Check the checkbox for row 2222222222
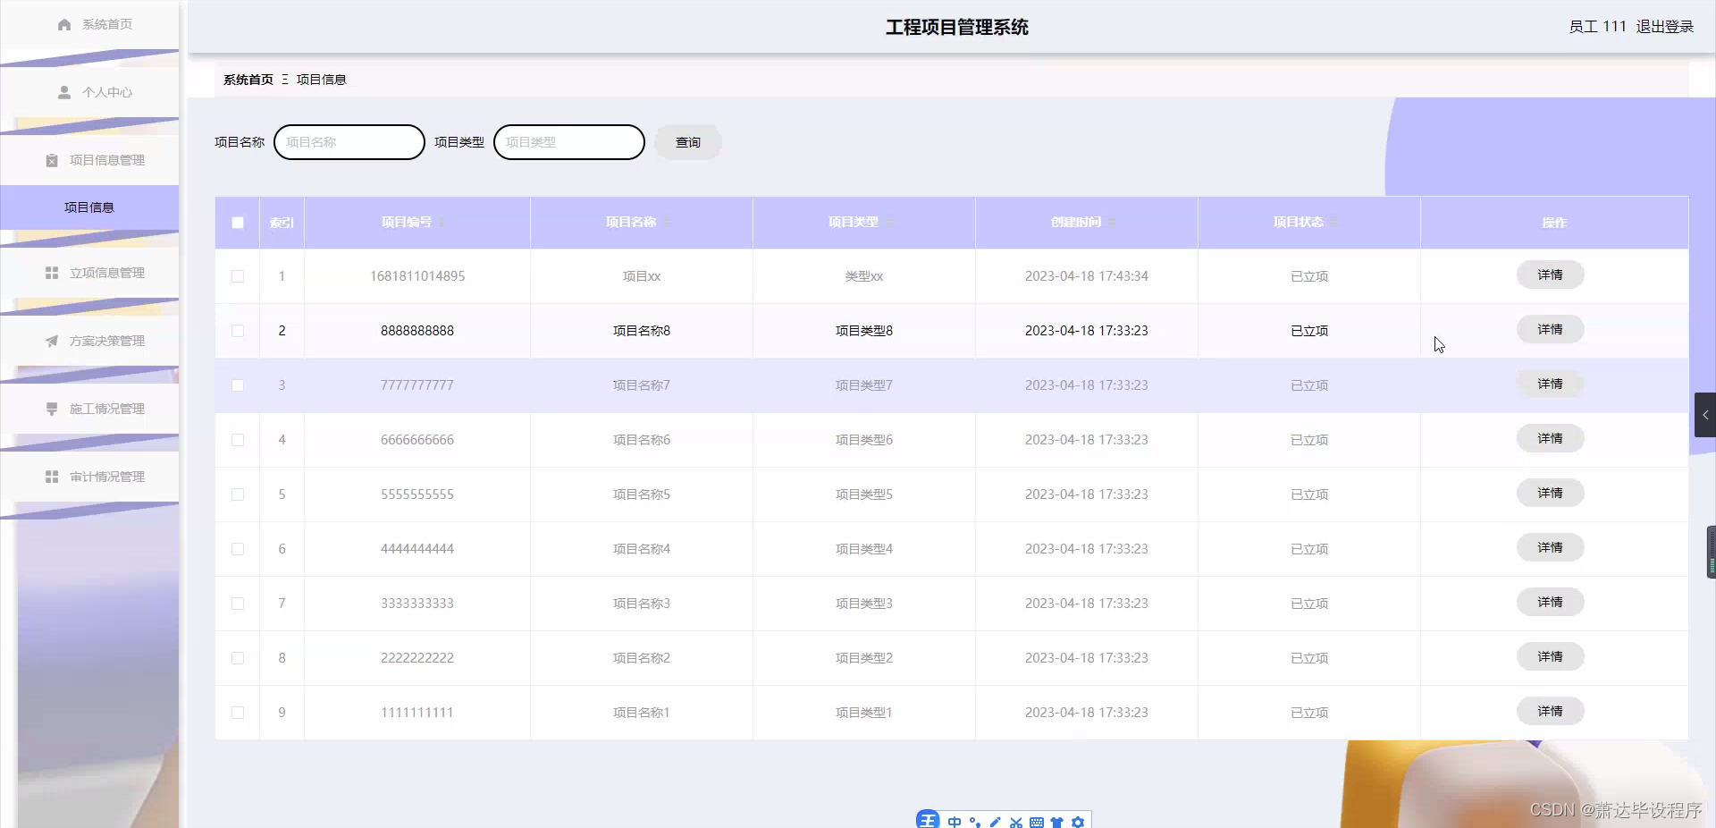Screen dimensions: 1716x828 (x=238, y=658)
